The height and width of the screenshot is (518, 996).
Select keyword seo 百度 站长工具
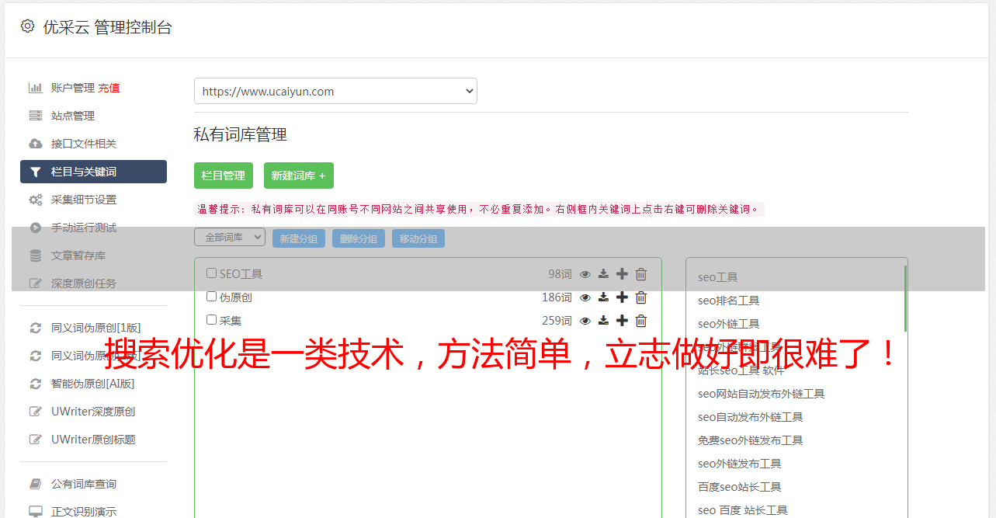pos(743,510)
